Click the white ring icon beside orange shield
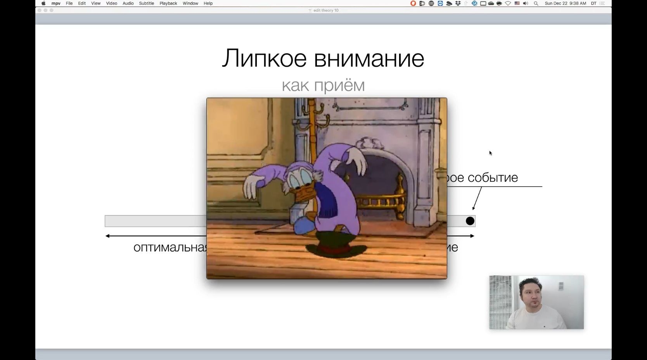 coord(422,3)
